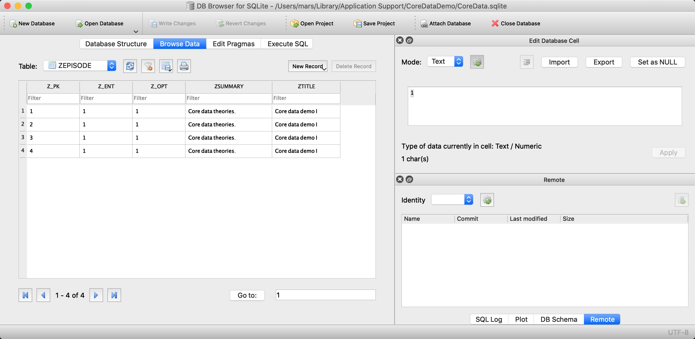Select row header number 3
695x339 pixels.
click(23, 137)
